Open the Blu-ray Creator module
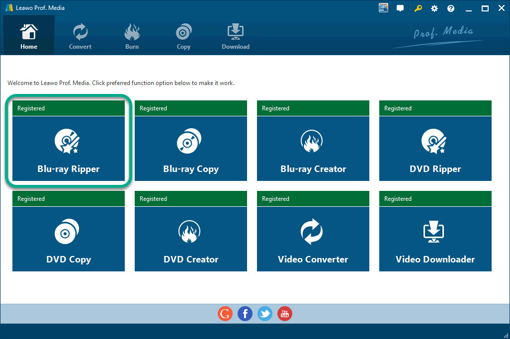 (x=313, y=141)
